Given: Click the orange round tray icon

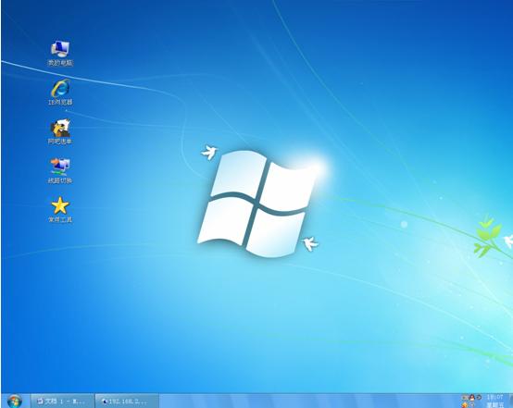Looking at the screenshot, I should coord(465,405).
